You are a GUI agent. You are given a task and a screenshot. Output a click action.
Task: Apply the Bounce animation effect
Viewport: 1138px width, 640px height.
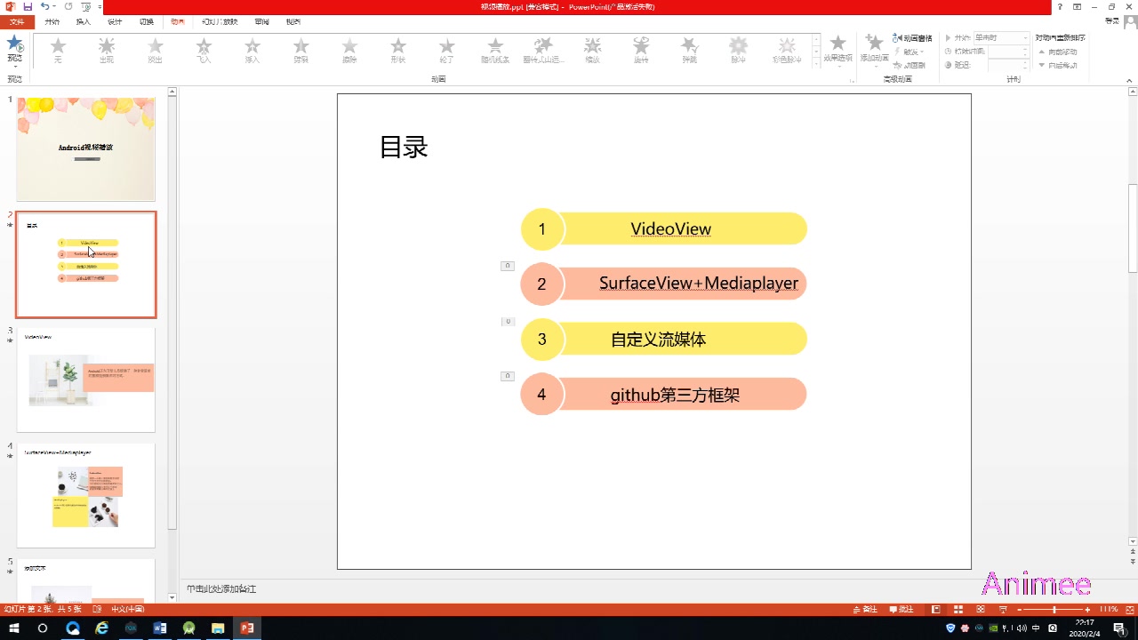pos(690,50)
